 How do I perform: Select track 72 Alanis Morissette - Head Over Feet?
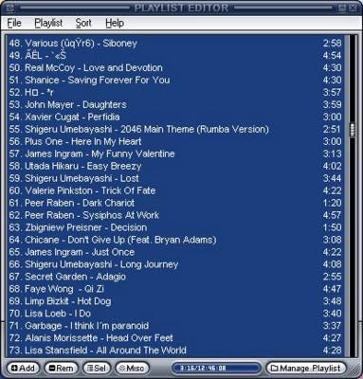[x=174, y=338]
